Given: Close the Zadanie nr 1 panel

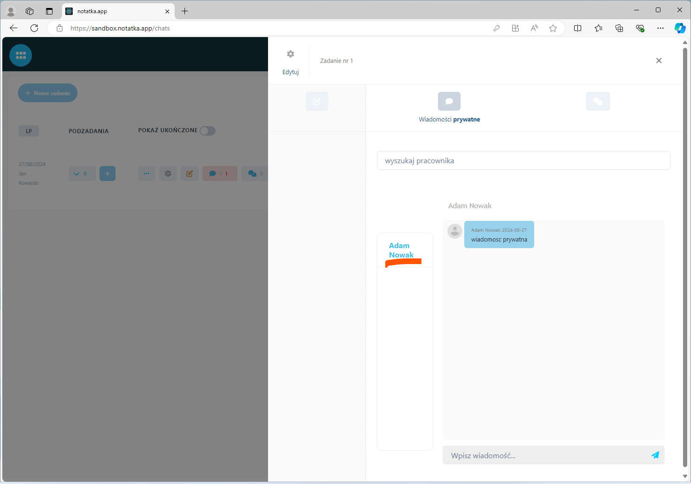Looking at the screenshot, I should point(659,60).
